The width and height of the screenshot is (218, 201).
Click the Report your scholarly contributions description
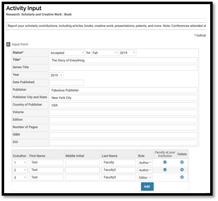107,26
